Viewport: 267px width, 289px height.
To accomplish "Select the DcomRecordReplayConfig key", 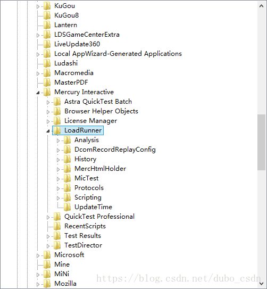I will 115,150.
